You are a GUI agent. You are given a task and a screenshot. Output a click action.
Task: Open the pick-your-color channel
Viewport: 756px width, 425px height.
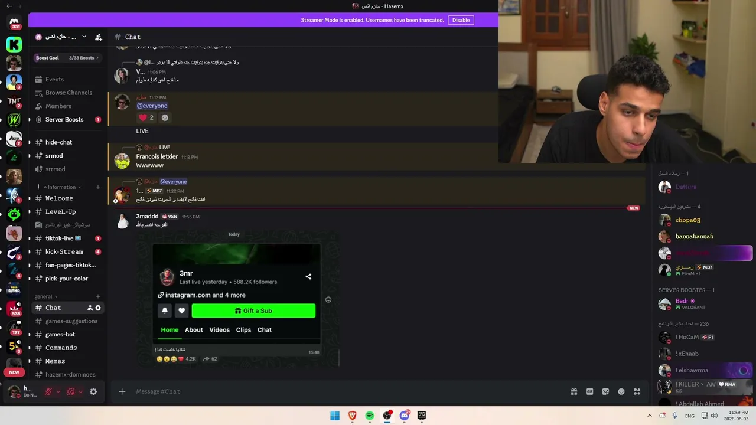[68, 279]
